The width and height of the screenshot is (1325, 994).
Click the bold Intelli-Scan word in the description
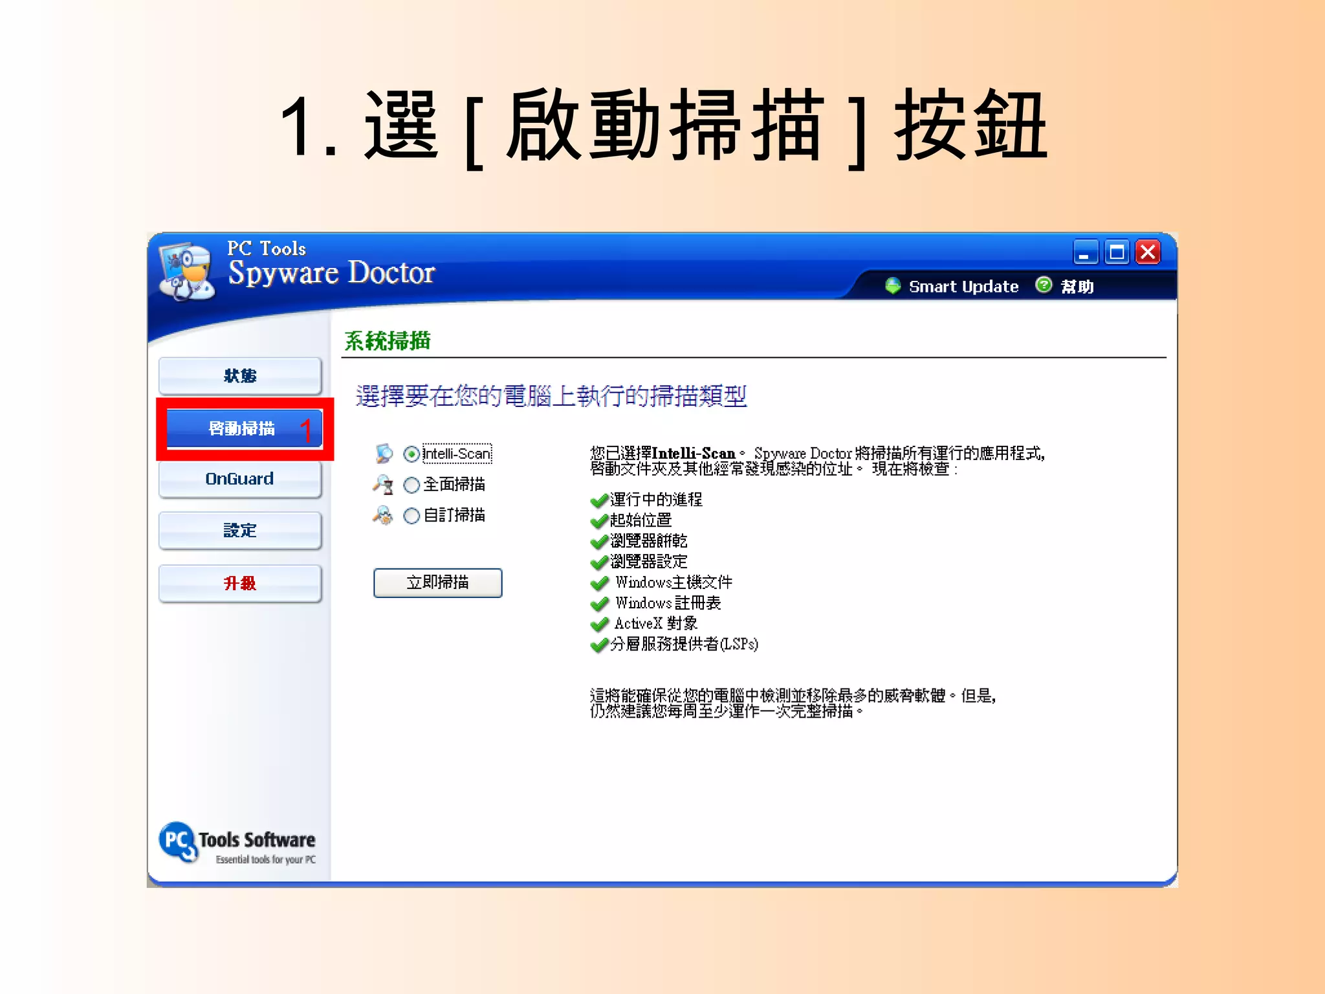coord(694,453)
